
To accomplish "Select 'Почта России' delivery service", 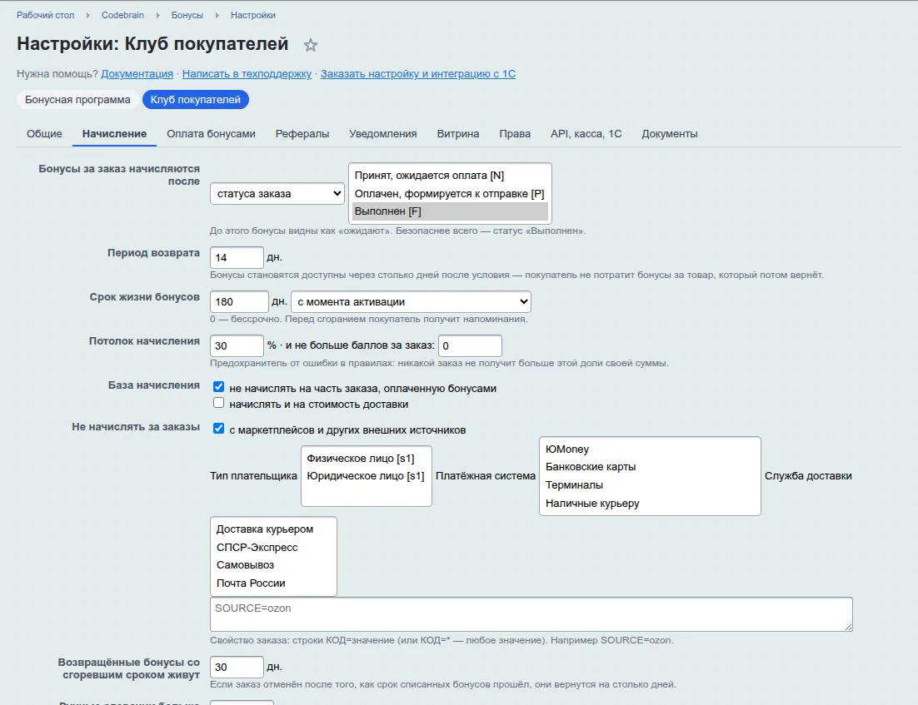I will pyautogui.click(x=273, y=583).
